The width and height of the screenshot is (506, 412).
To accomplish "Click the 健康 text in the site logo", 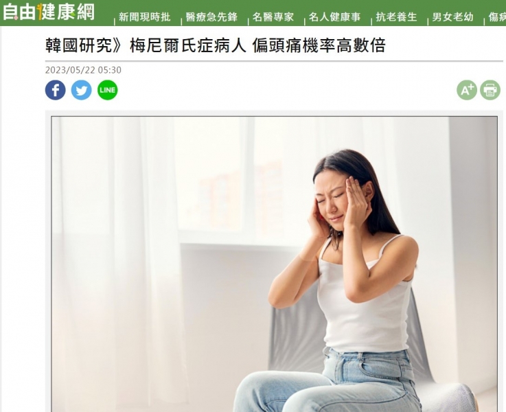I will [56, 12].
